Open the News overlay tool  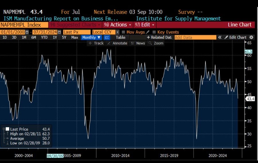click(x=138, y=43)
